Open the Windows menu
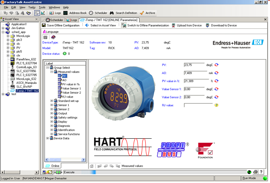270x183 pixels. (54, 7)
